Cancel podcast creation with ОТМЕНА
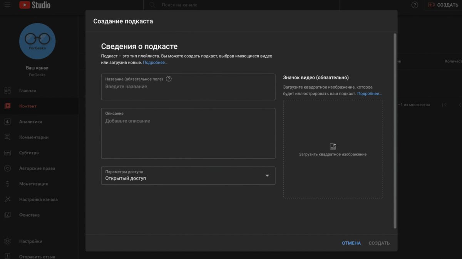The height and width of the screenshot is (259, 462). point(351,243)
